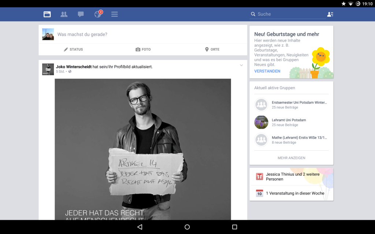Viewport: 375px width, 234px height.
Task: Open notifications globe with badge
Action: pos(98,14)
